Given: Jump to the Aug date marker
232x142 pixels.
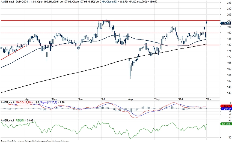Looking at the screenshot, I should tap(130, 99).
